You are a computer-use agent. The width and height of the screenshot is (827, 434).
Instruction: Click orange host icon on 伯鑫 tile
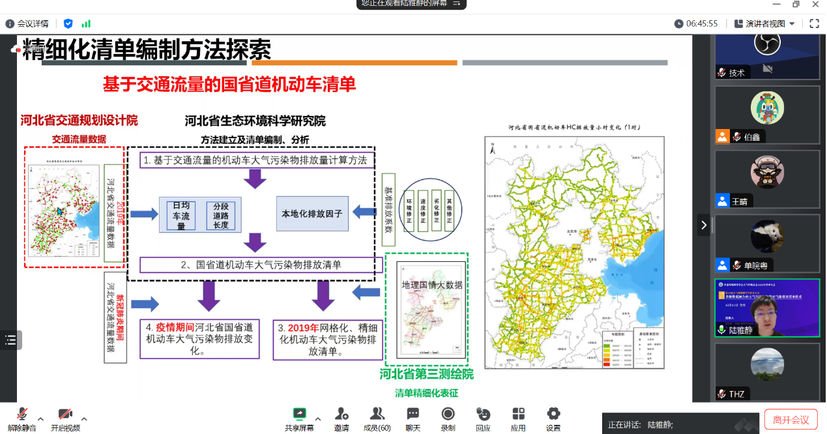(722, 137)
